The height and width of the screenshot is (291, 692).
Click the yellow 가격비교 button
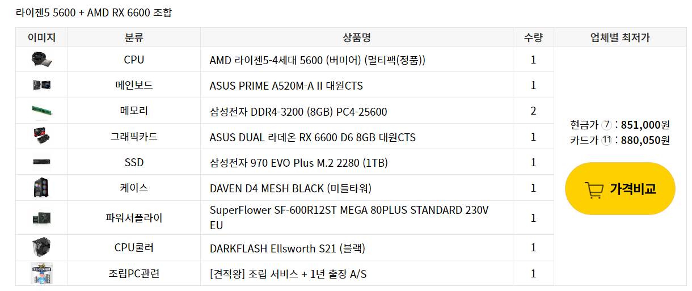point(620,189)
